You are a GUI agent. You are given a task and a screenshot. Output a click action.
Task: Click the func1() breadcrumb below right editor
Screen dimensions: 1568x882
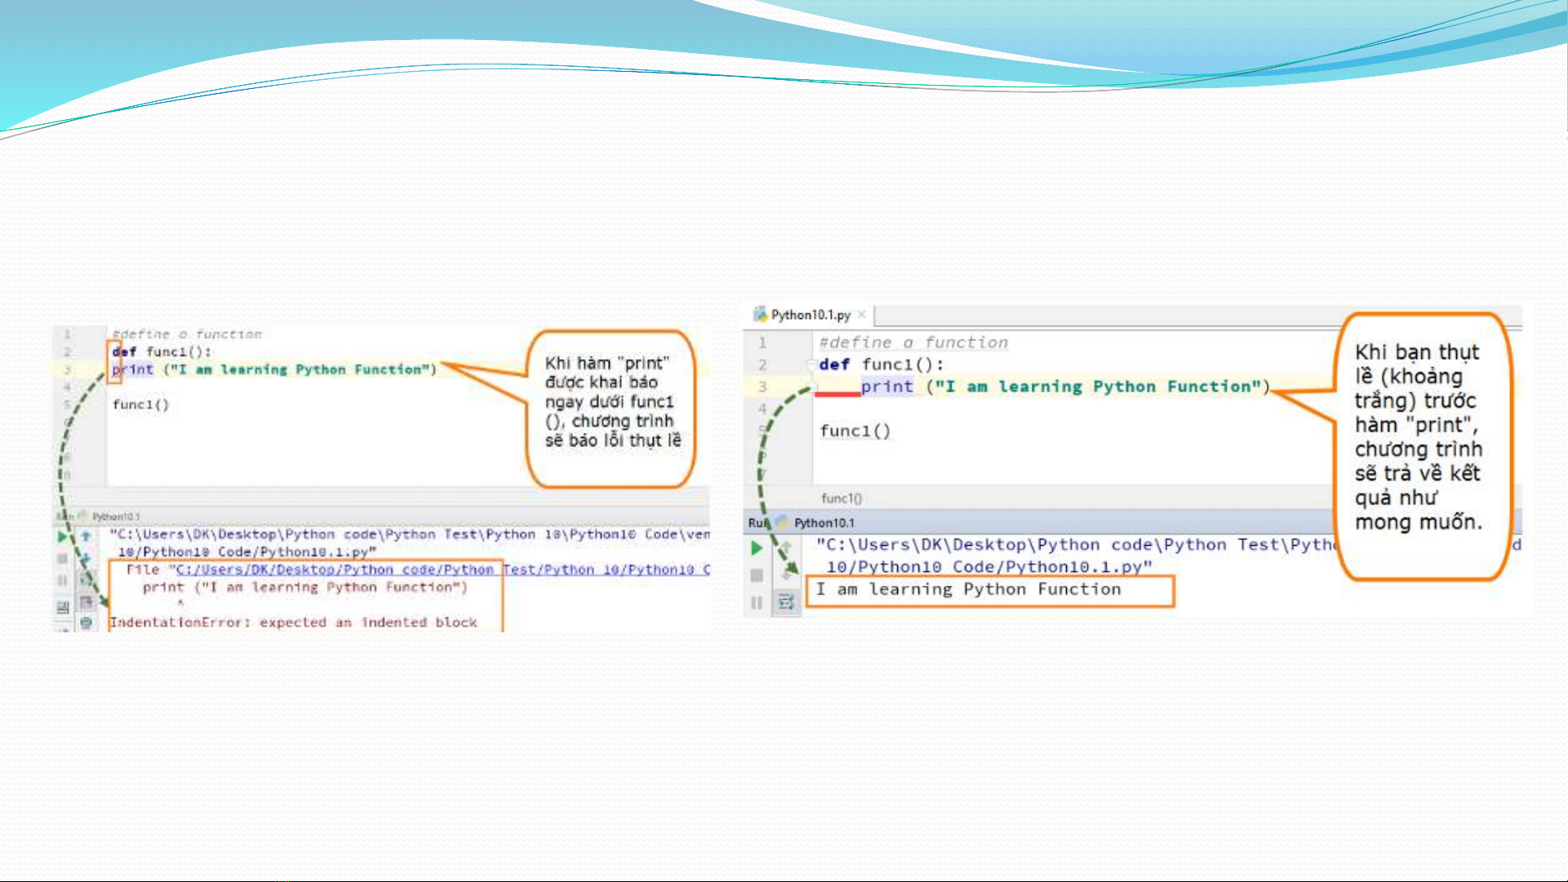coord(841,499)
